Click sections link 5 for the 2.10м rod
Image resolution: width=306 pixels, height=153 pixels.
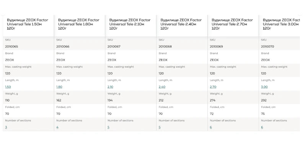(109, 127)
